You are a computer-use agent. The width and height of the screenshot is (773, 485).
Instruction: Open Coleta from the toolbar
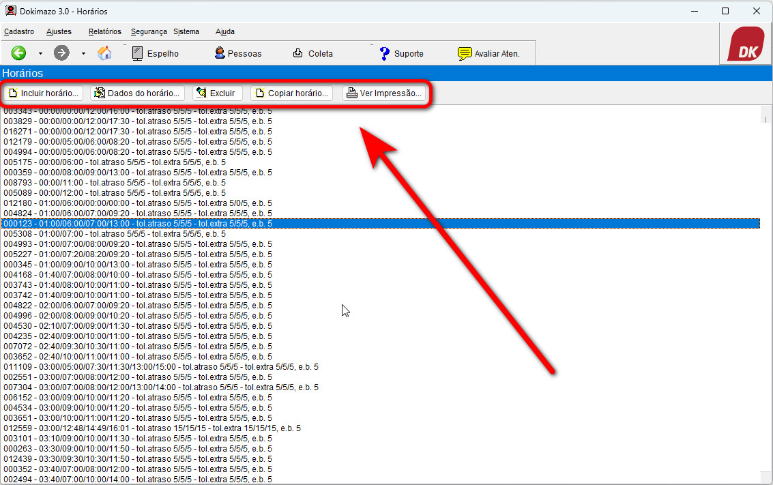(313, 53)
